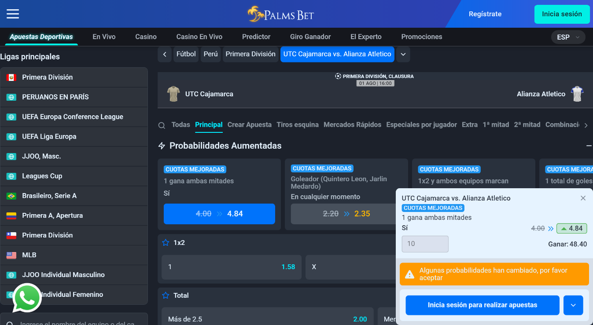Bet on Más de 2.5 at 2.00
This screenshot has width=593, height=325.
(x=268, y=319)
